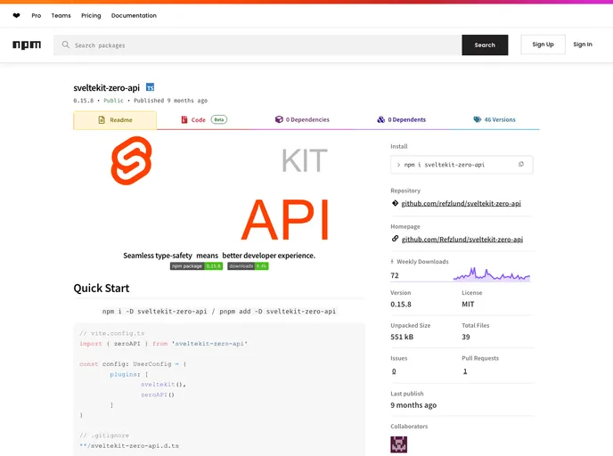Click the 'Public' label under package name
Image resolution: width=613 pixels, height=456 pixels.
point(113,101)
